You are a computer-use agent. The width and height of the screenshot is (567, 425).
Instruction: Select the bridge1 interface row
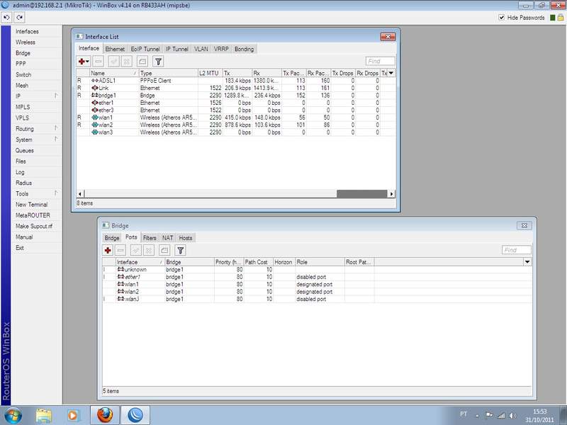pos(235,96)
